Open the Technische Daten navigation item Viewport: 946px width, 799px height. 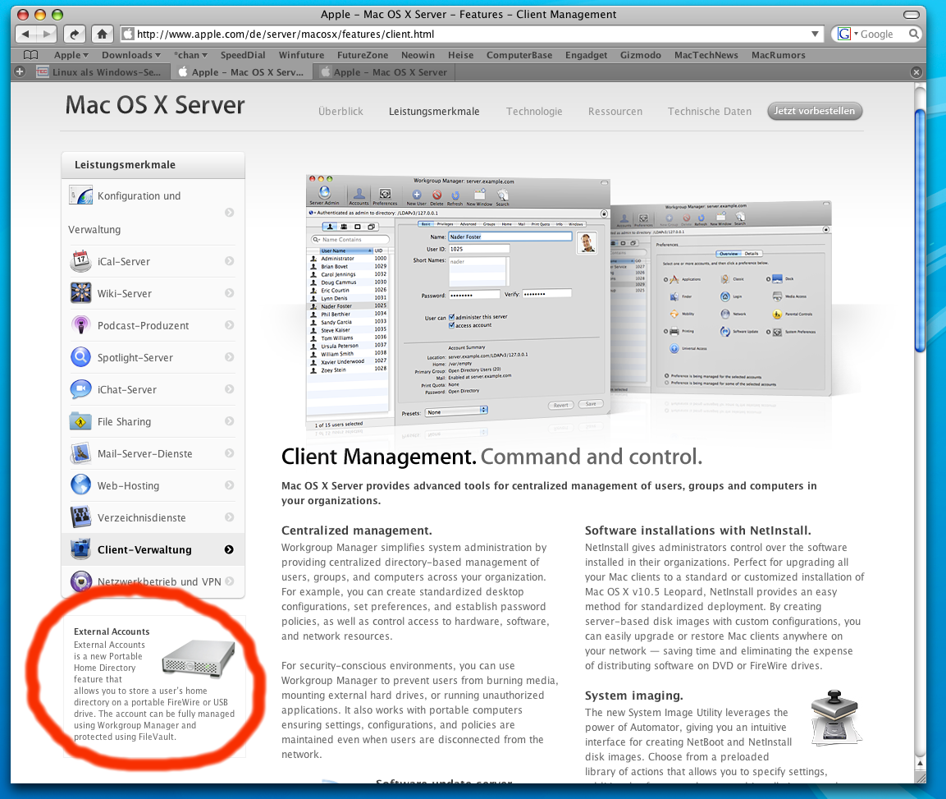(710, 111)
